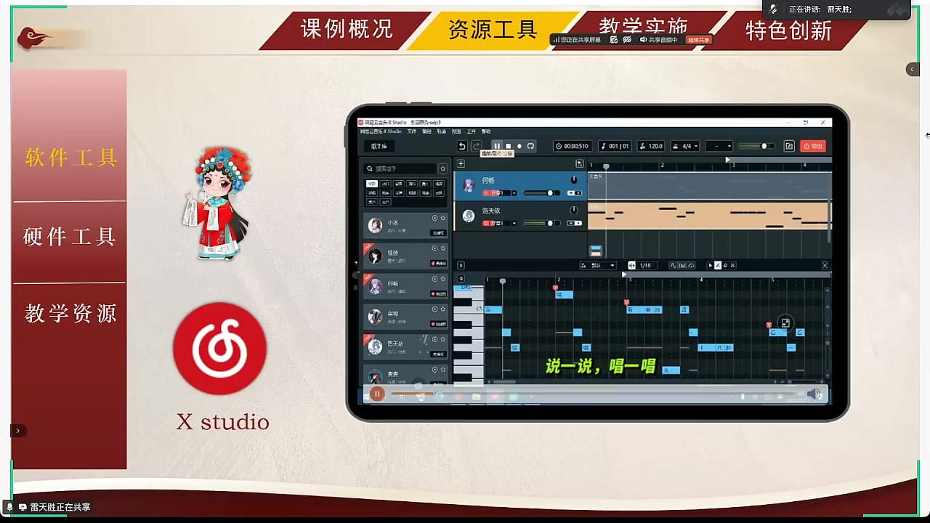930x523 pixels.
Task: Open the key dropdown showing a dash
Action: [719, 146]
